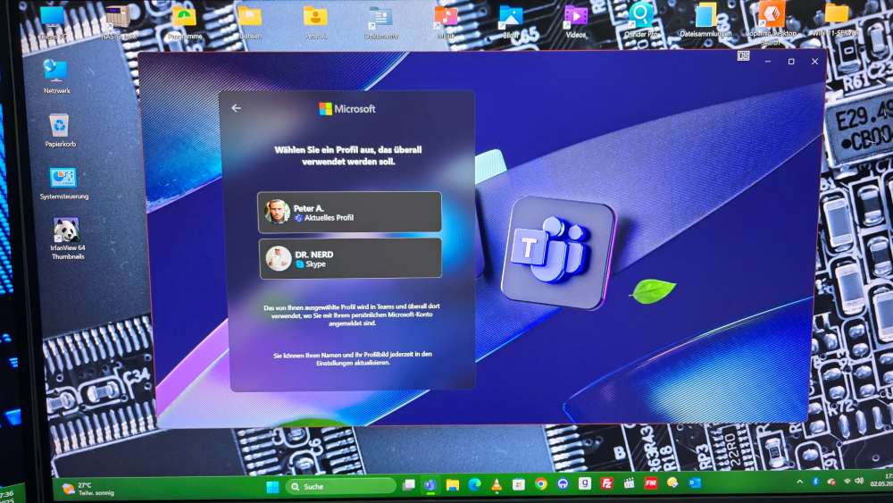This screenshot has width=893, height=503.
Task: Switch to Teams in the taskbar
Action: coord(430,485)
